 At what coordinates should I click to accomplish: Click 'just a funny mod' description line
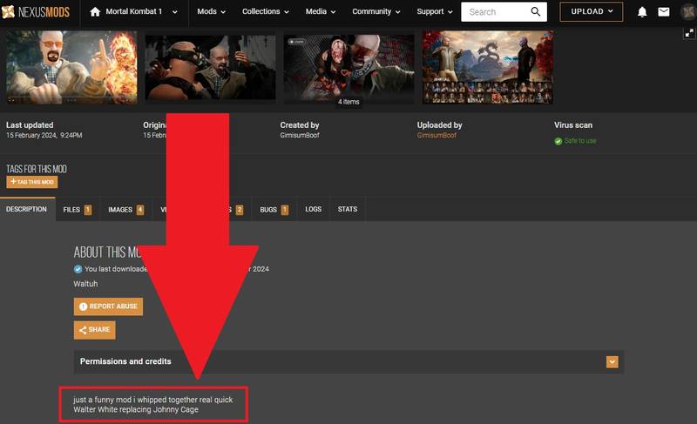[x=153, y=400]
